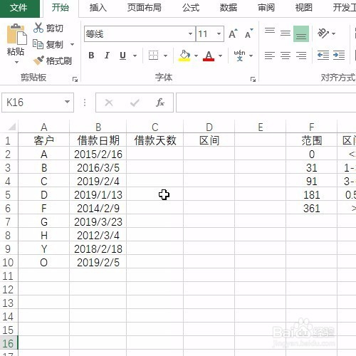Expand text orientation dropdown arrow

(x=333, y=33)
